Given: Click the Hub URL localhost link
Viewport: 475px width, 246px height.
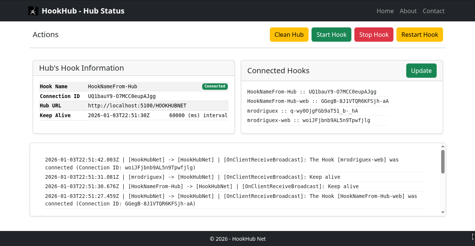Looking at the screenshot, I should coord(137,106).
